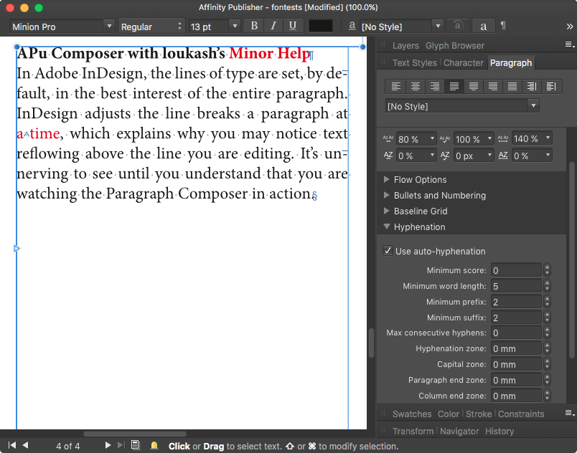Go to the last page
This screenshot has height=453, width=577.
[121, 445]
